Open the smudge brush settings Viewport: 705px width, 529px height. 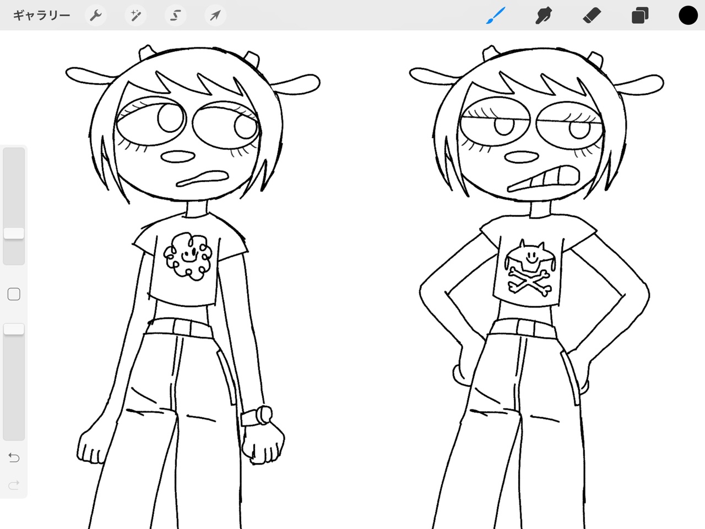pyautogui.click(x=543, y=15)
